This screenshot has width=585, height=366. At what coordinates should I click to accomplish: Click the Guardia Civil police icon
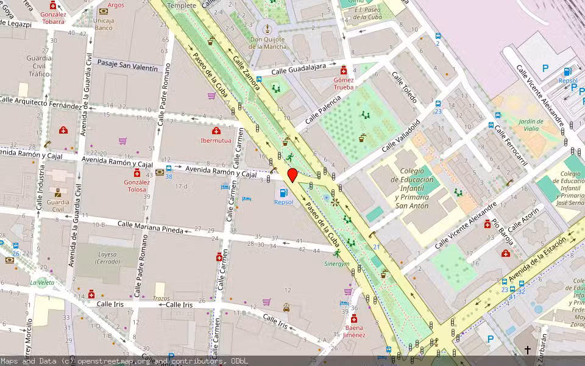(x=58, y=193)
